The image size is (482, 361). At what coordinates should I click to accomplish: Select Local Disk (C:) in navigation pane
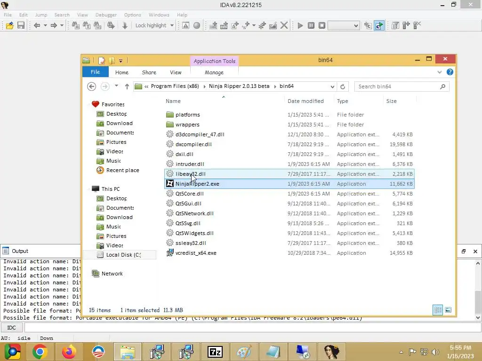pos(119,255)
